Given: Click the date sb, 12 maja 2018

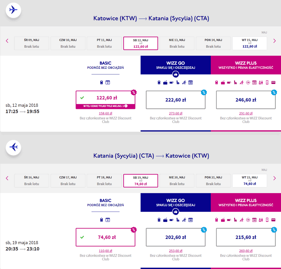Looking at the screenshot, I should tap(22, 105).
